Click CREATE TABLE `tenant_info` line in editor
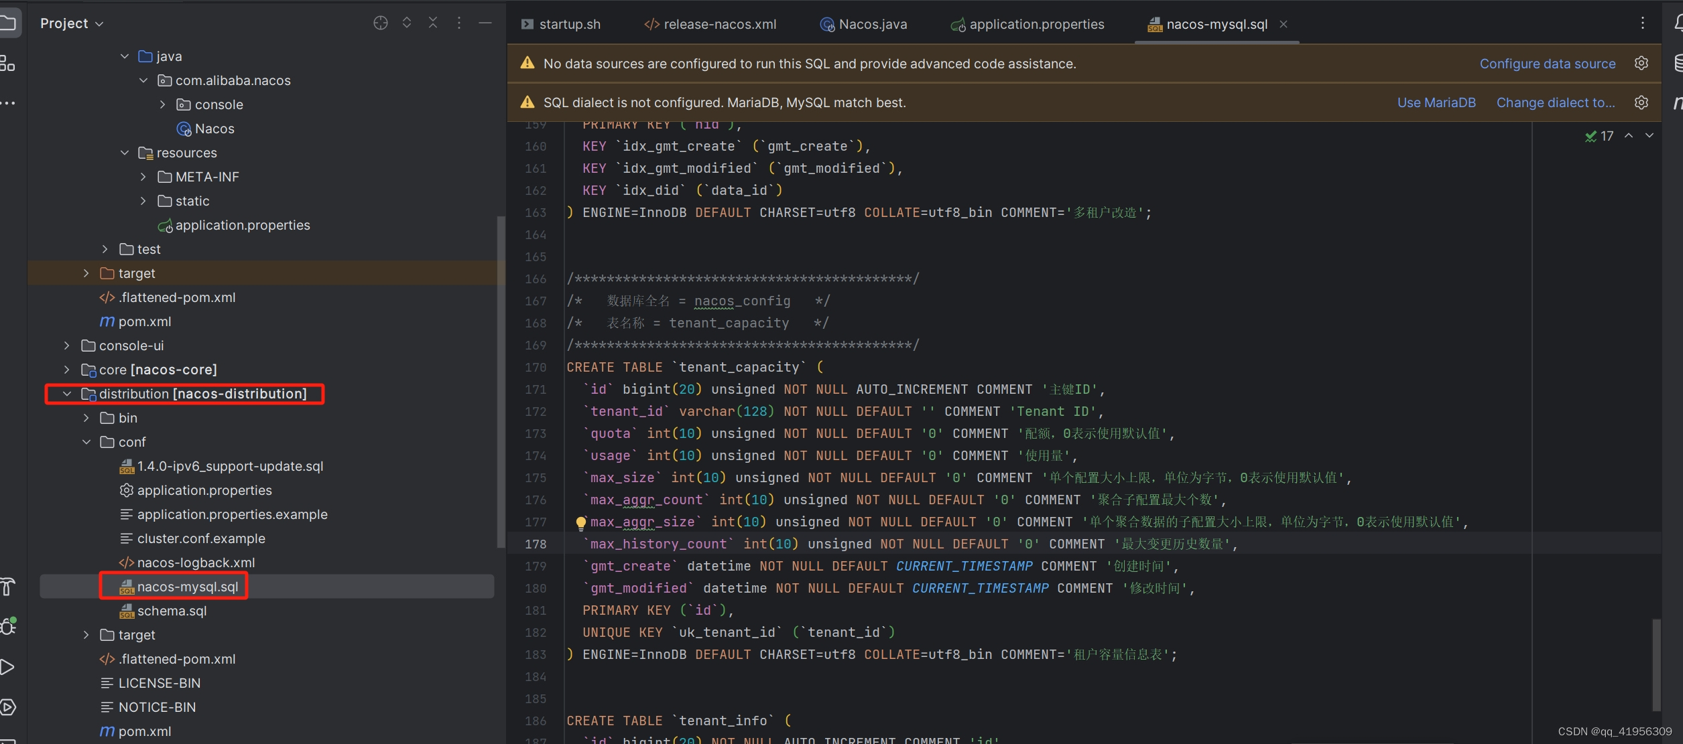 point(679,721)
